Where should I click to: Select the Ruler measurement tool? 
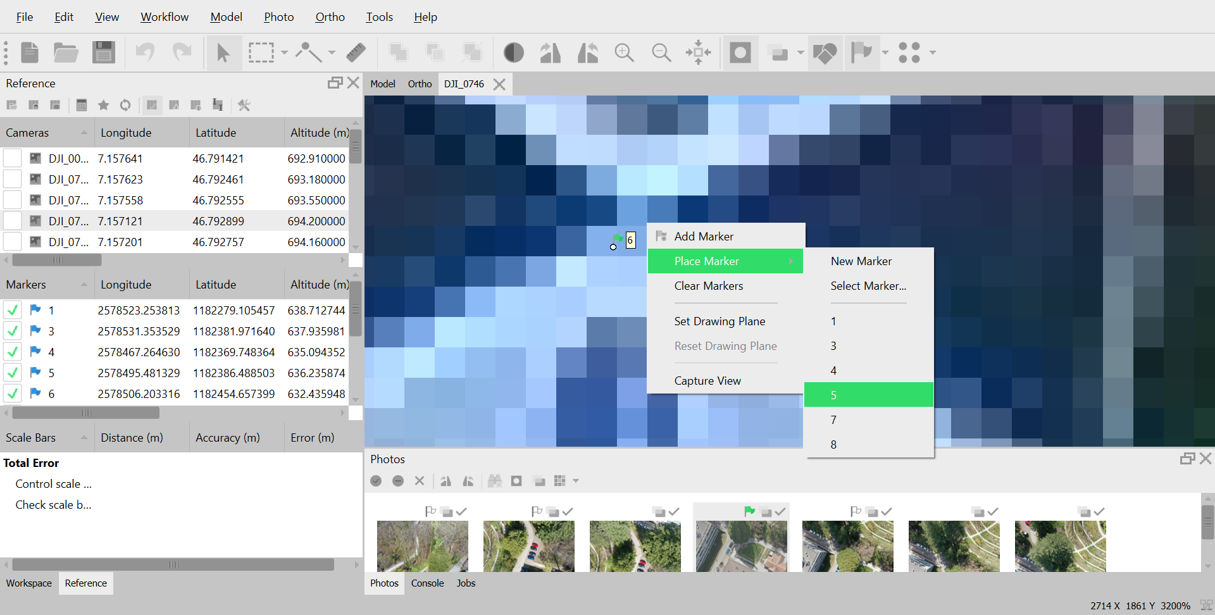[x=356, y=53]
